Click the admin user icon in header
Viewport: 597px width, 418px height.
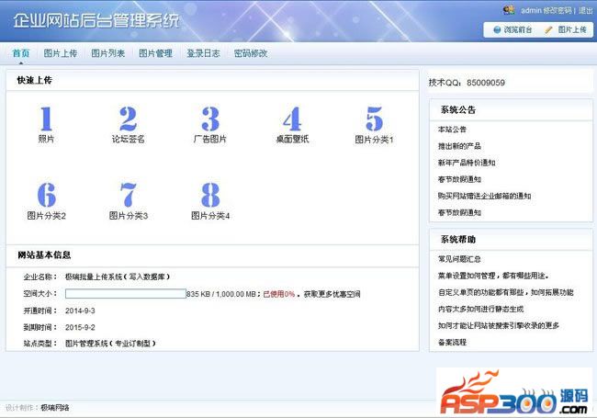[x=509, y=9]
